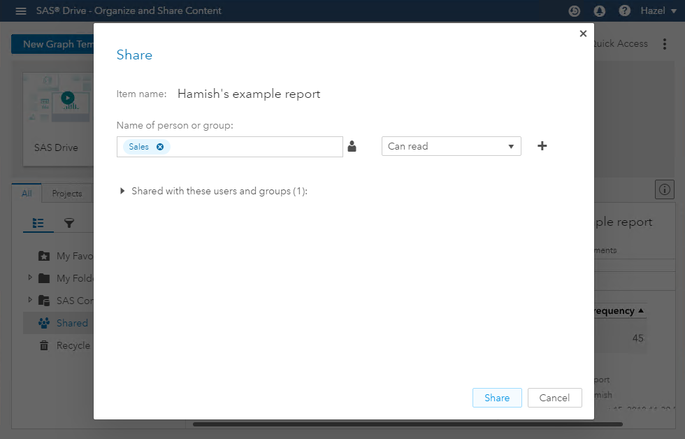Open the Can read permission dropdown
The image size is (685, 439).
tap(451, 146)
